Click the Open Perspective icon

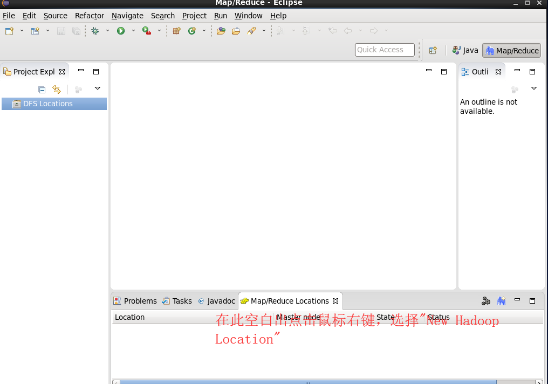coord(433,50)
